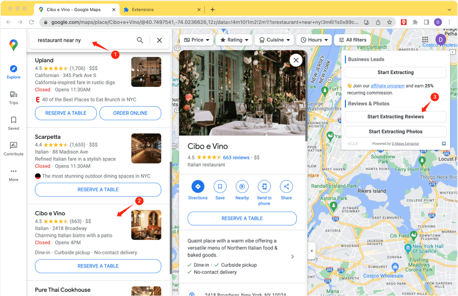Image resolution: width=458 pixels, height=296 pixels.
Task: Click the Share icon
Action: coord(286,186)
